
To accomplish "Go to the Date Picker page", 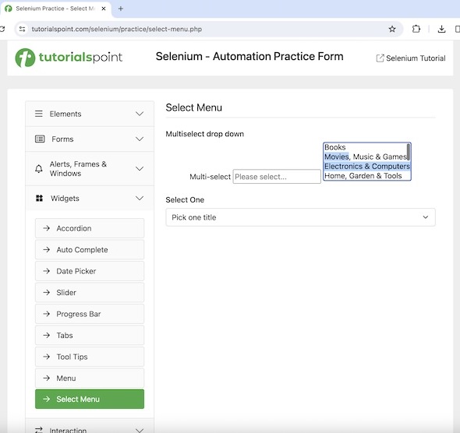I will (x=90, y=271).
